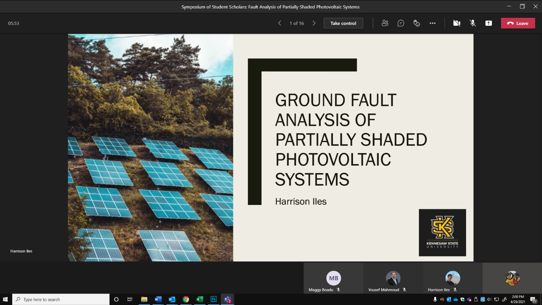Open Excel from the taskbar
Viewport: 542px width, 305px height.
coord(200,299)
